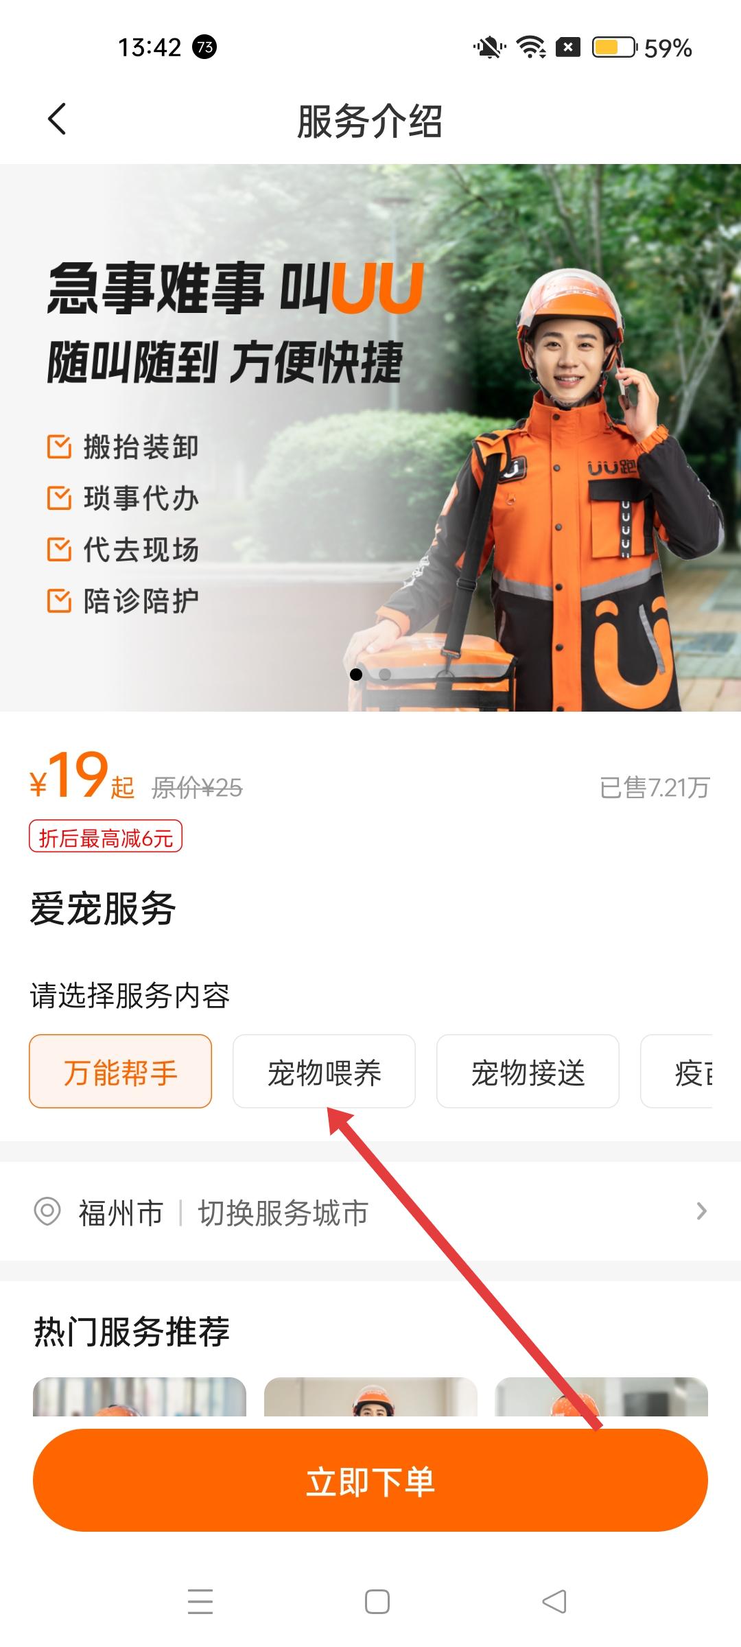Image resolution: width=741 pixels, height=1647 pixels.
Task: Tap the Android home square icon
Action: [377, 1601]
